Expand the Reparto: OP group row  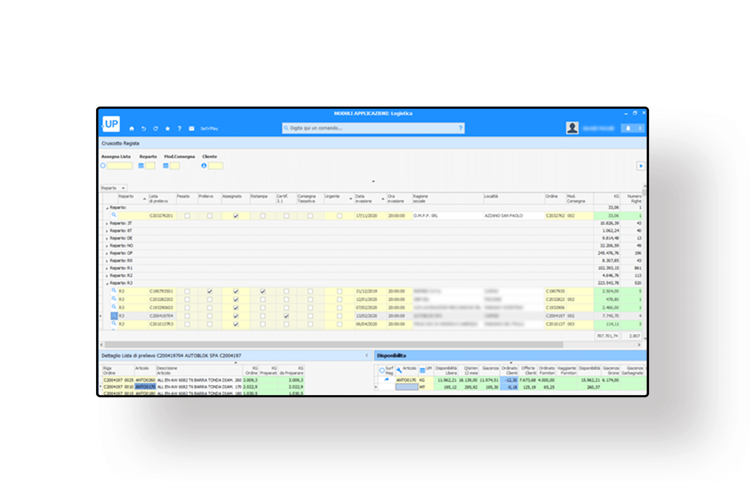pyautogui.click(x=107, y=253)
